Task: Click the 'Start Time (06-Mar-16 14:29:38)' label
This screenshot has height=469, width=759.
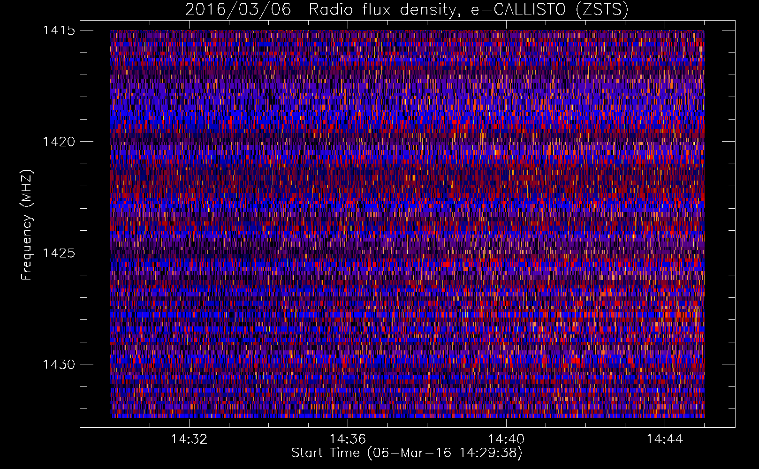Action: pyautogui.click(x=407, y=453)
